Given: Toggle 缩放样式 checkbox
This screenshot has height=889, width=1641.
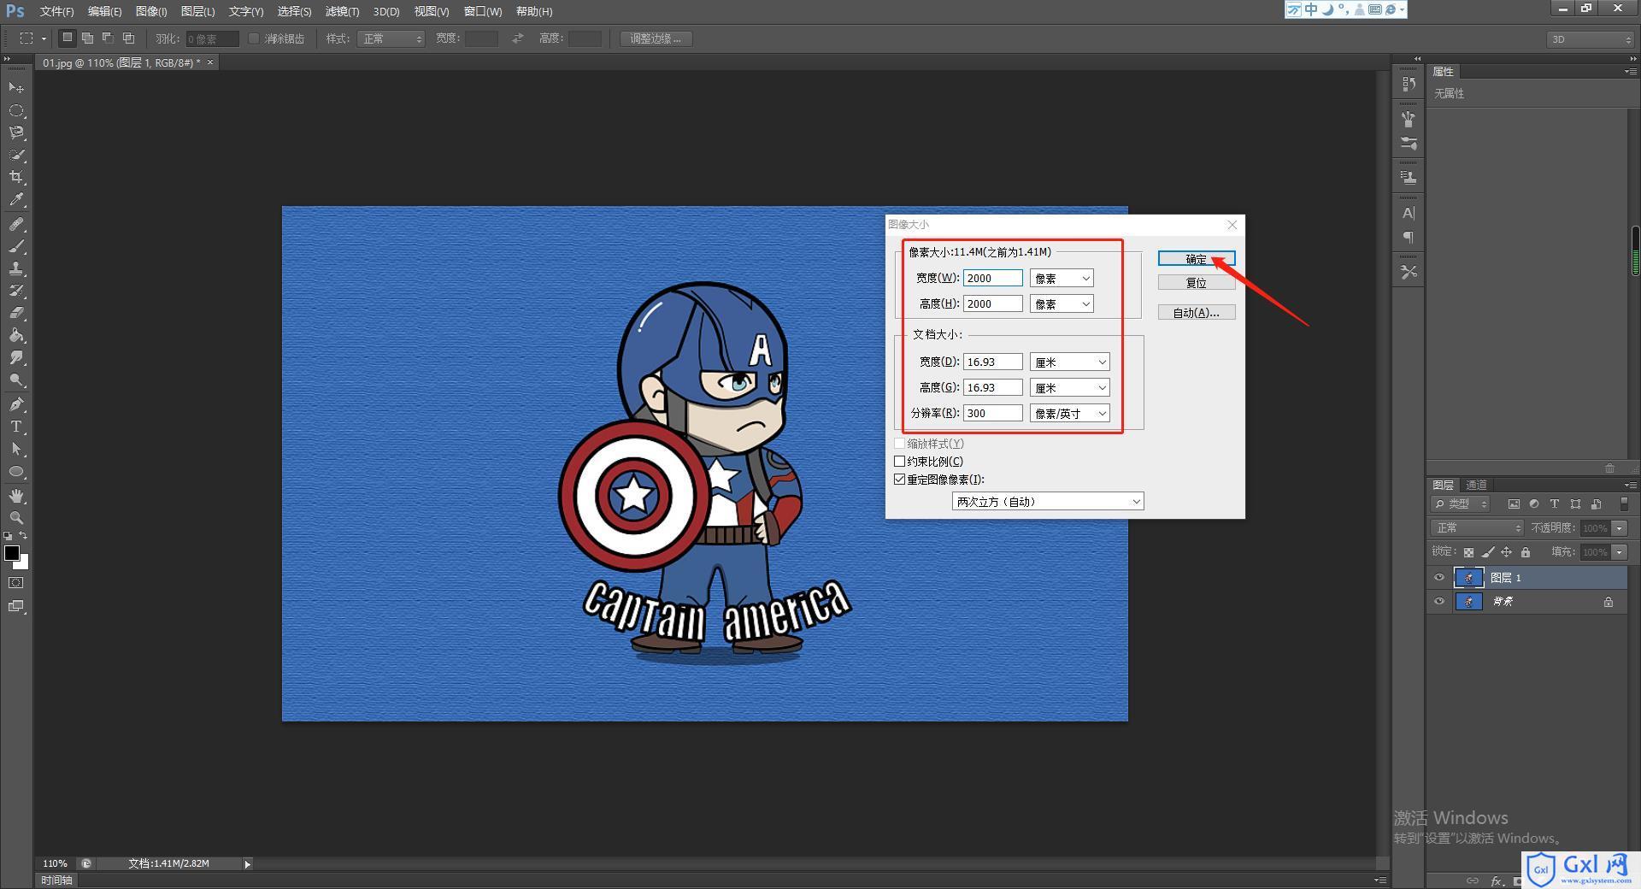Looking at the screenshot, I should 899,444.
